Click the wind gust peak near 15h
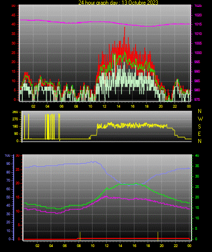Screen dimensions: 212x252 tap(125, 28)
